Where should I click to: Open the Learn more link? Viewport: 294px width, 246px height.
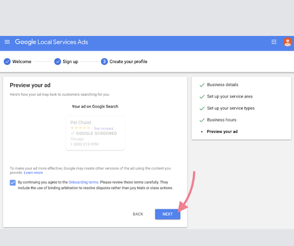click(33, 173)
